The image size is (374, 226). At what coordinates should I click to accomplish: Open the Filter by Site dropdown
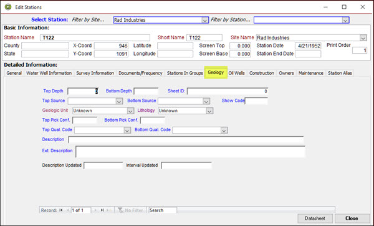coord(204,20)
